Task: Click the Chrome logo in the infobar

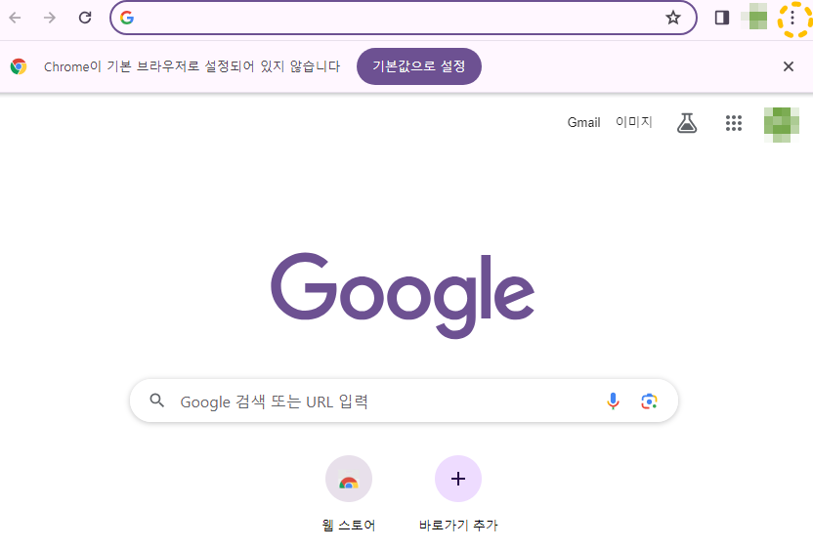Action: click(19, 66)
